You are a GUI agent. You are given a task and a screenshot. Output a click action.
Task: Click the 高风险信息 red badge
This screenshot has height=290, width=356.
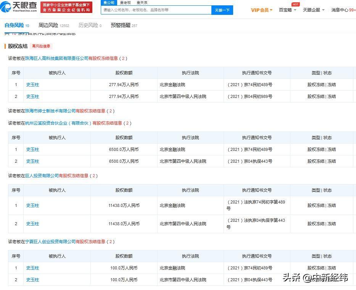point(41,46)
